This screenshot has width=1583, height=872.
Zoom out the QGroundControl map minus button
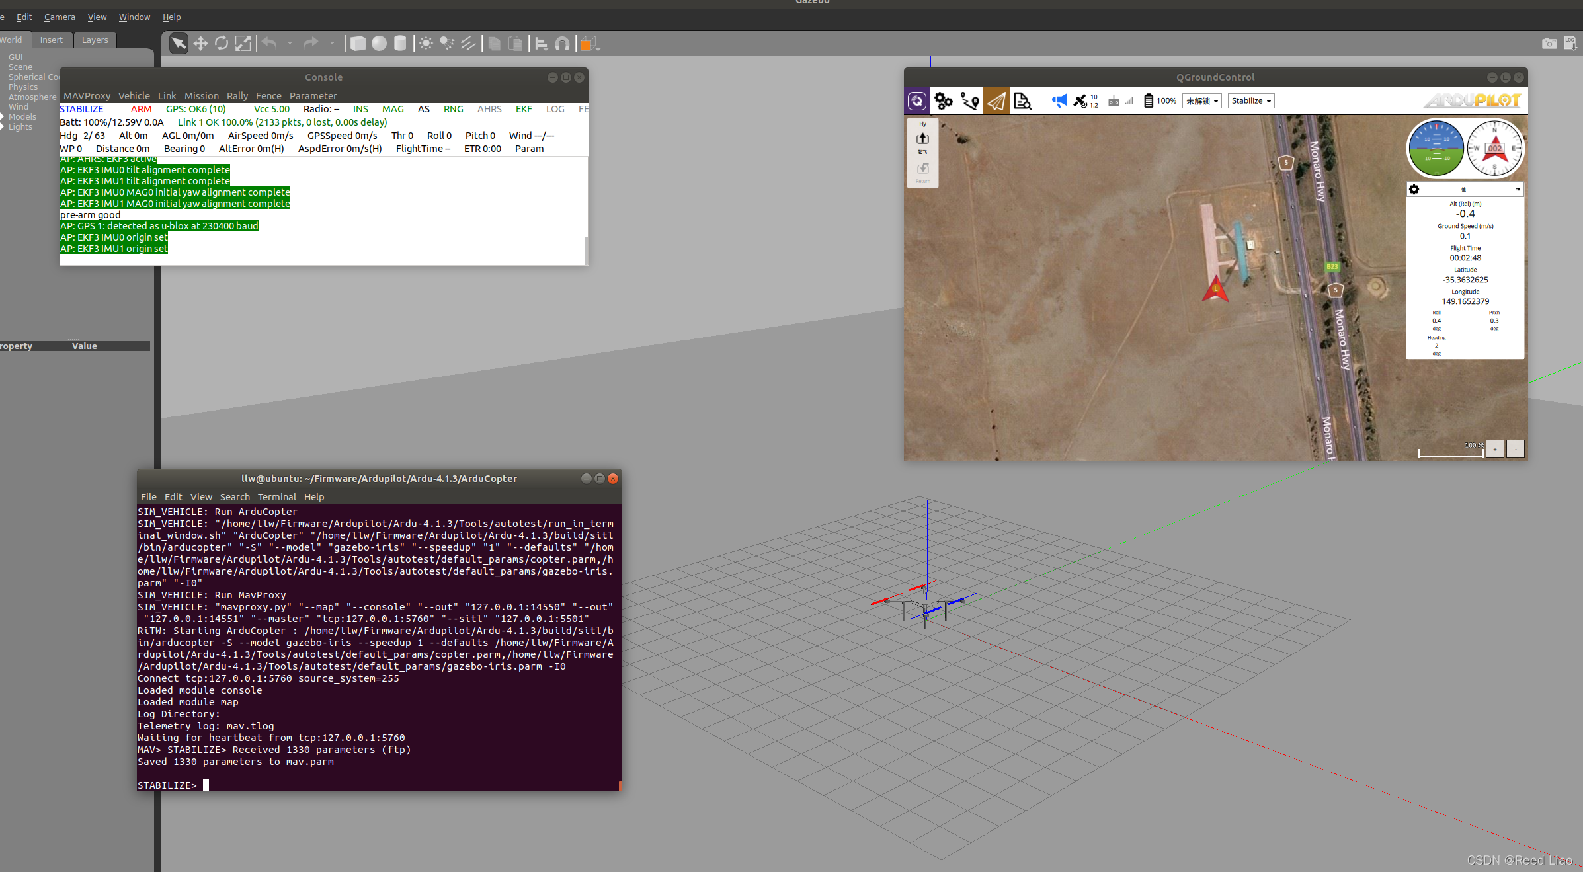(1516, 449)
